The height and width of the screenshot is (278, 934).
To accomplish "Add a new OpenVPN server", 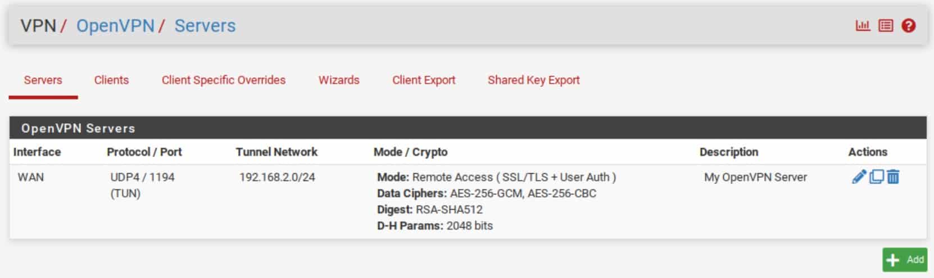I will (x=904, y=260).
